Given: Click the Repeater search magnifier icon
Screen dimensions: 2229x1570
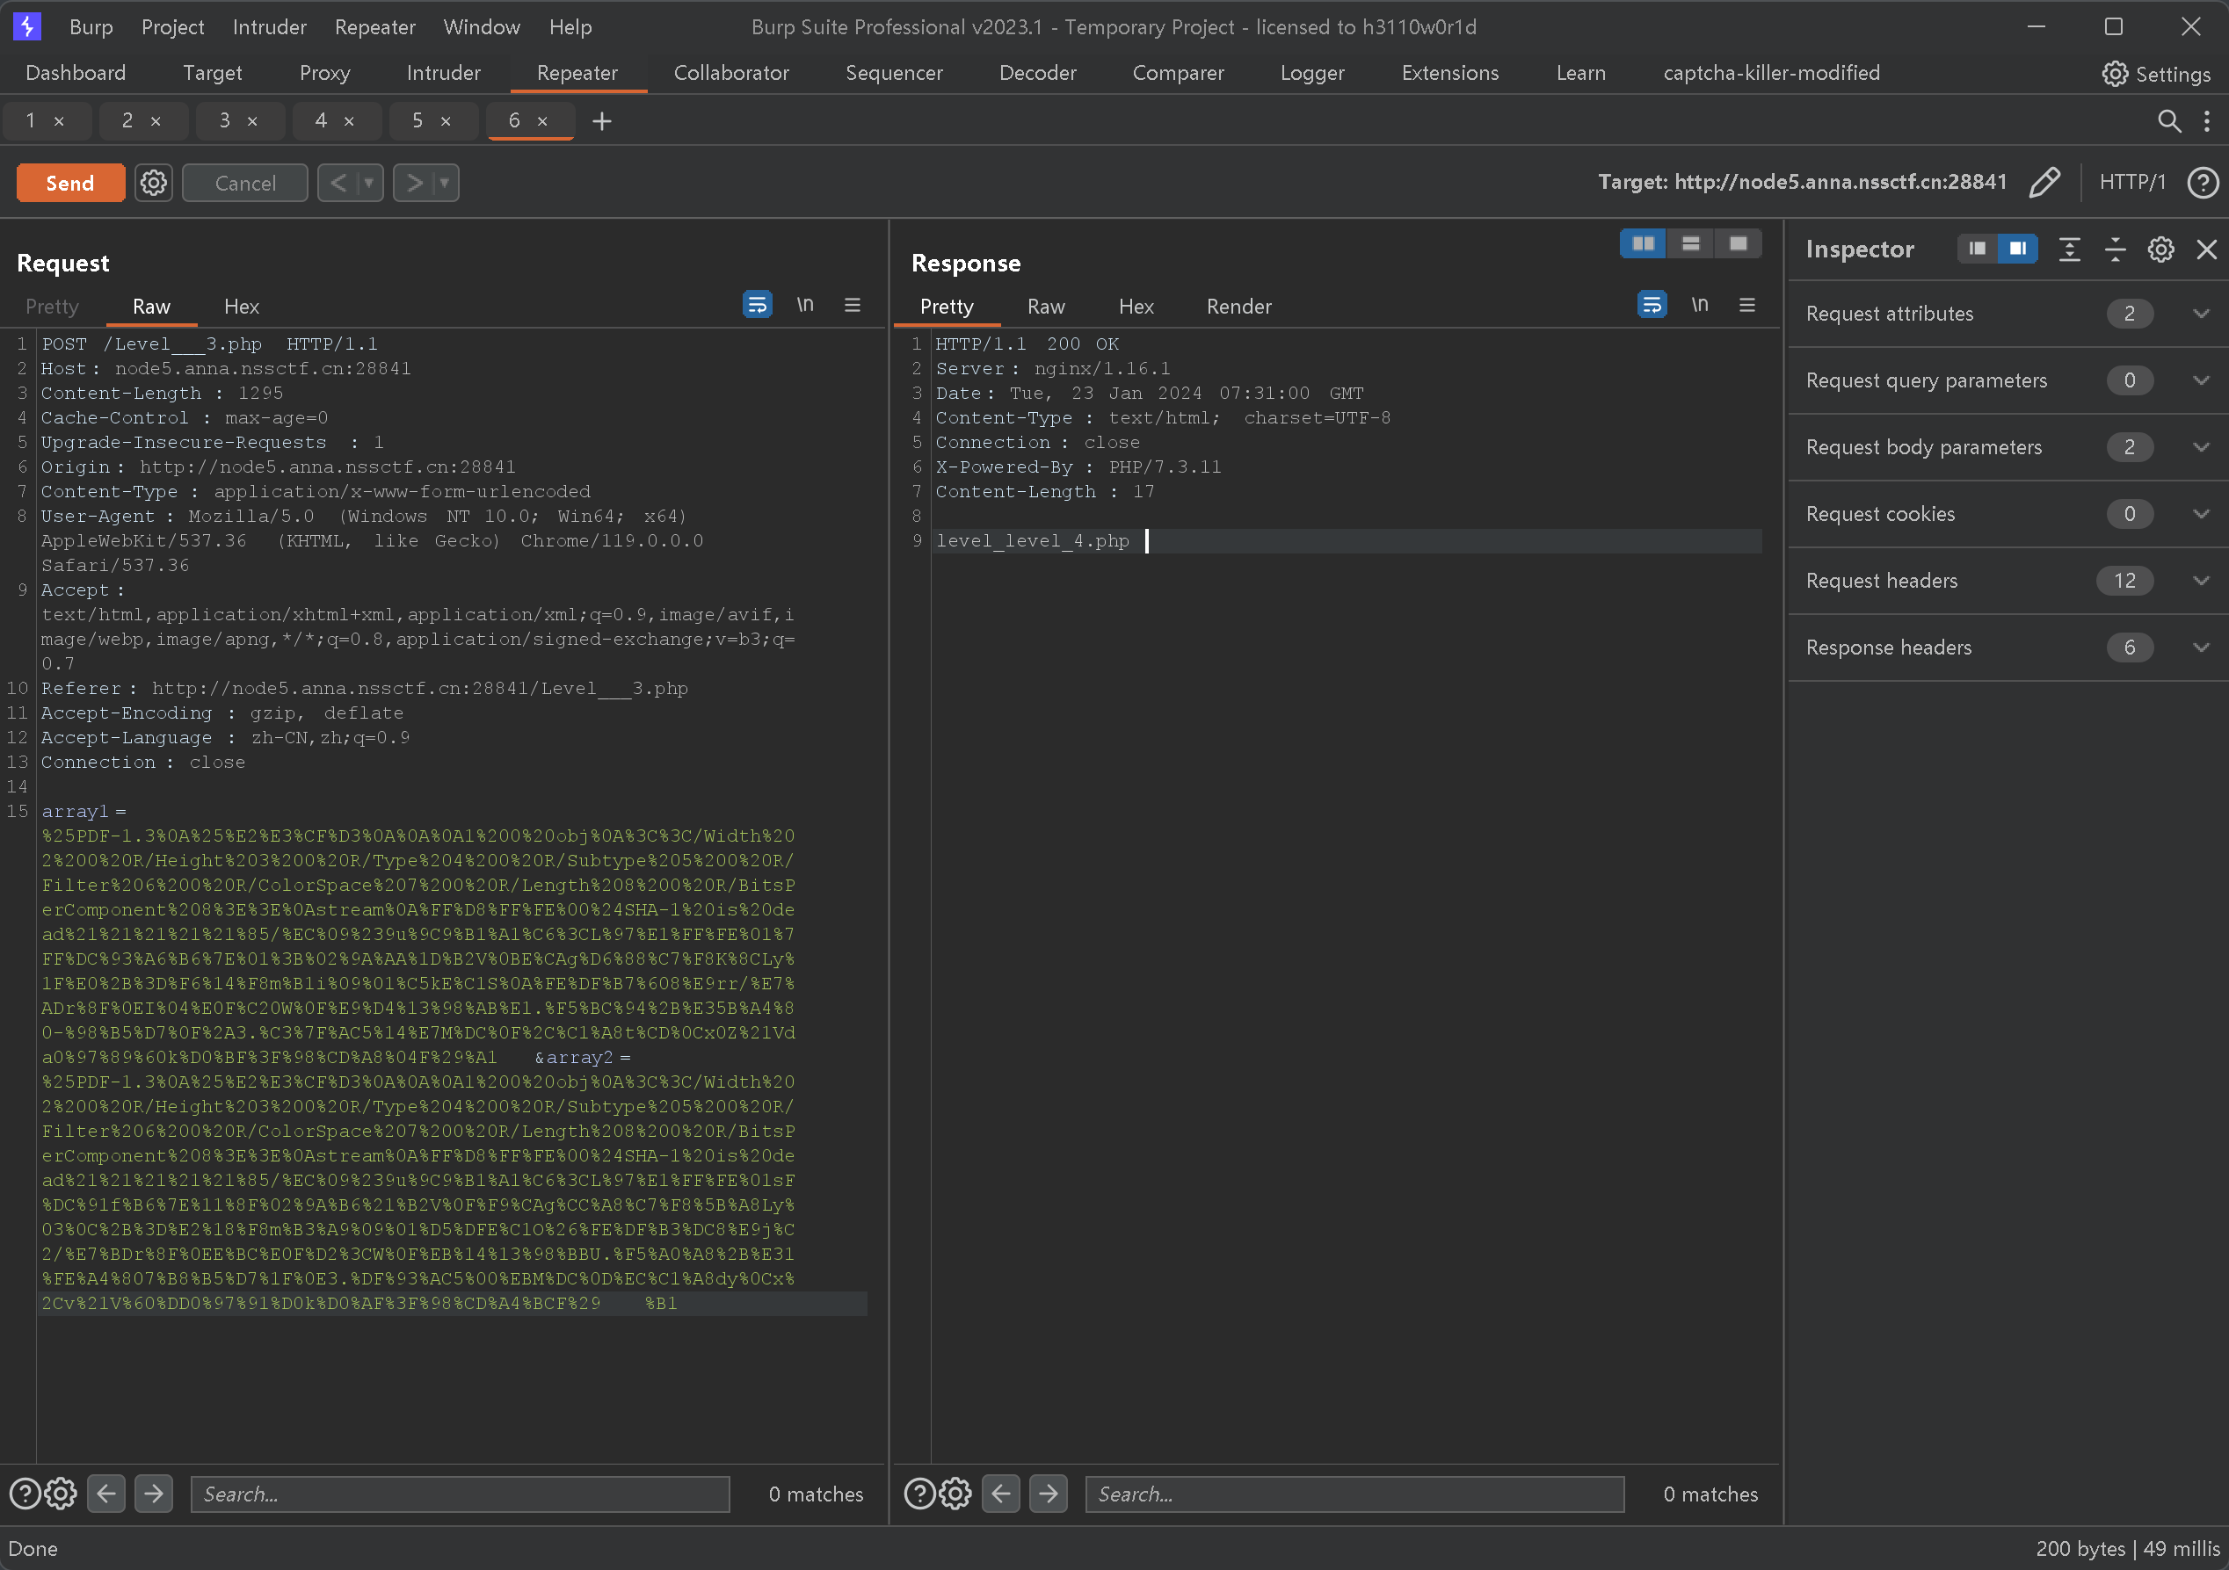Looking at the screenshot, I should [2167, 121].
